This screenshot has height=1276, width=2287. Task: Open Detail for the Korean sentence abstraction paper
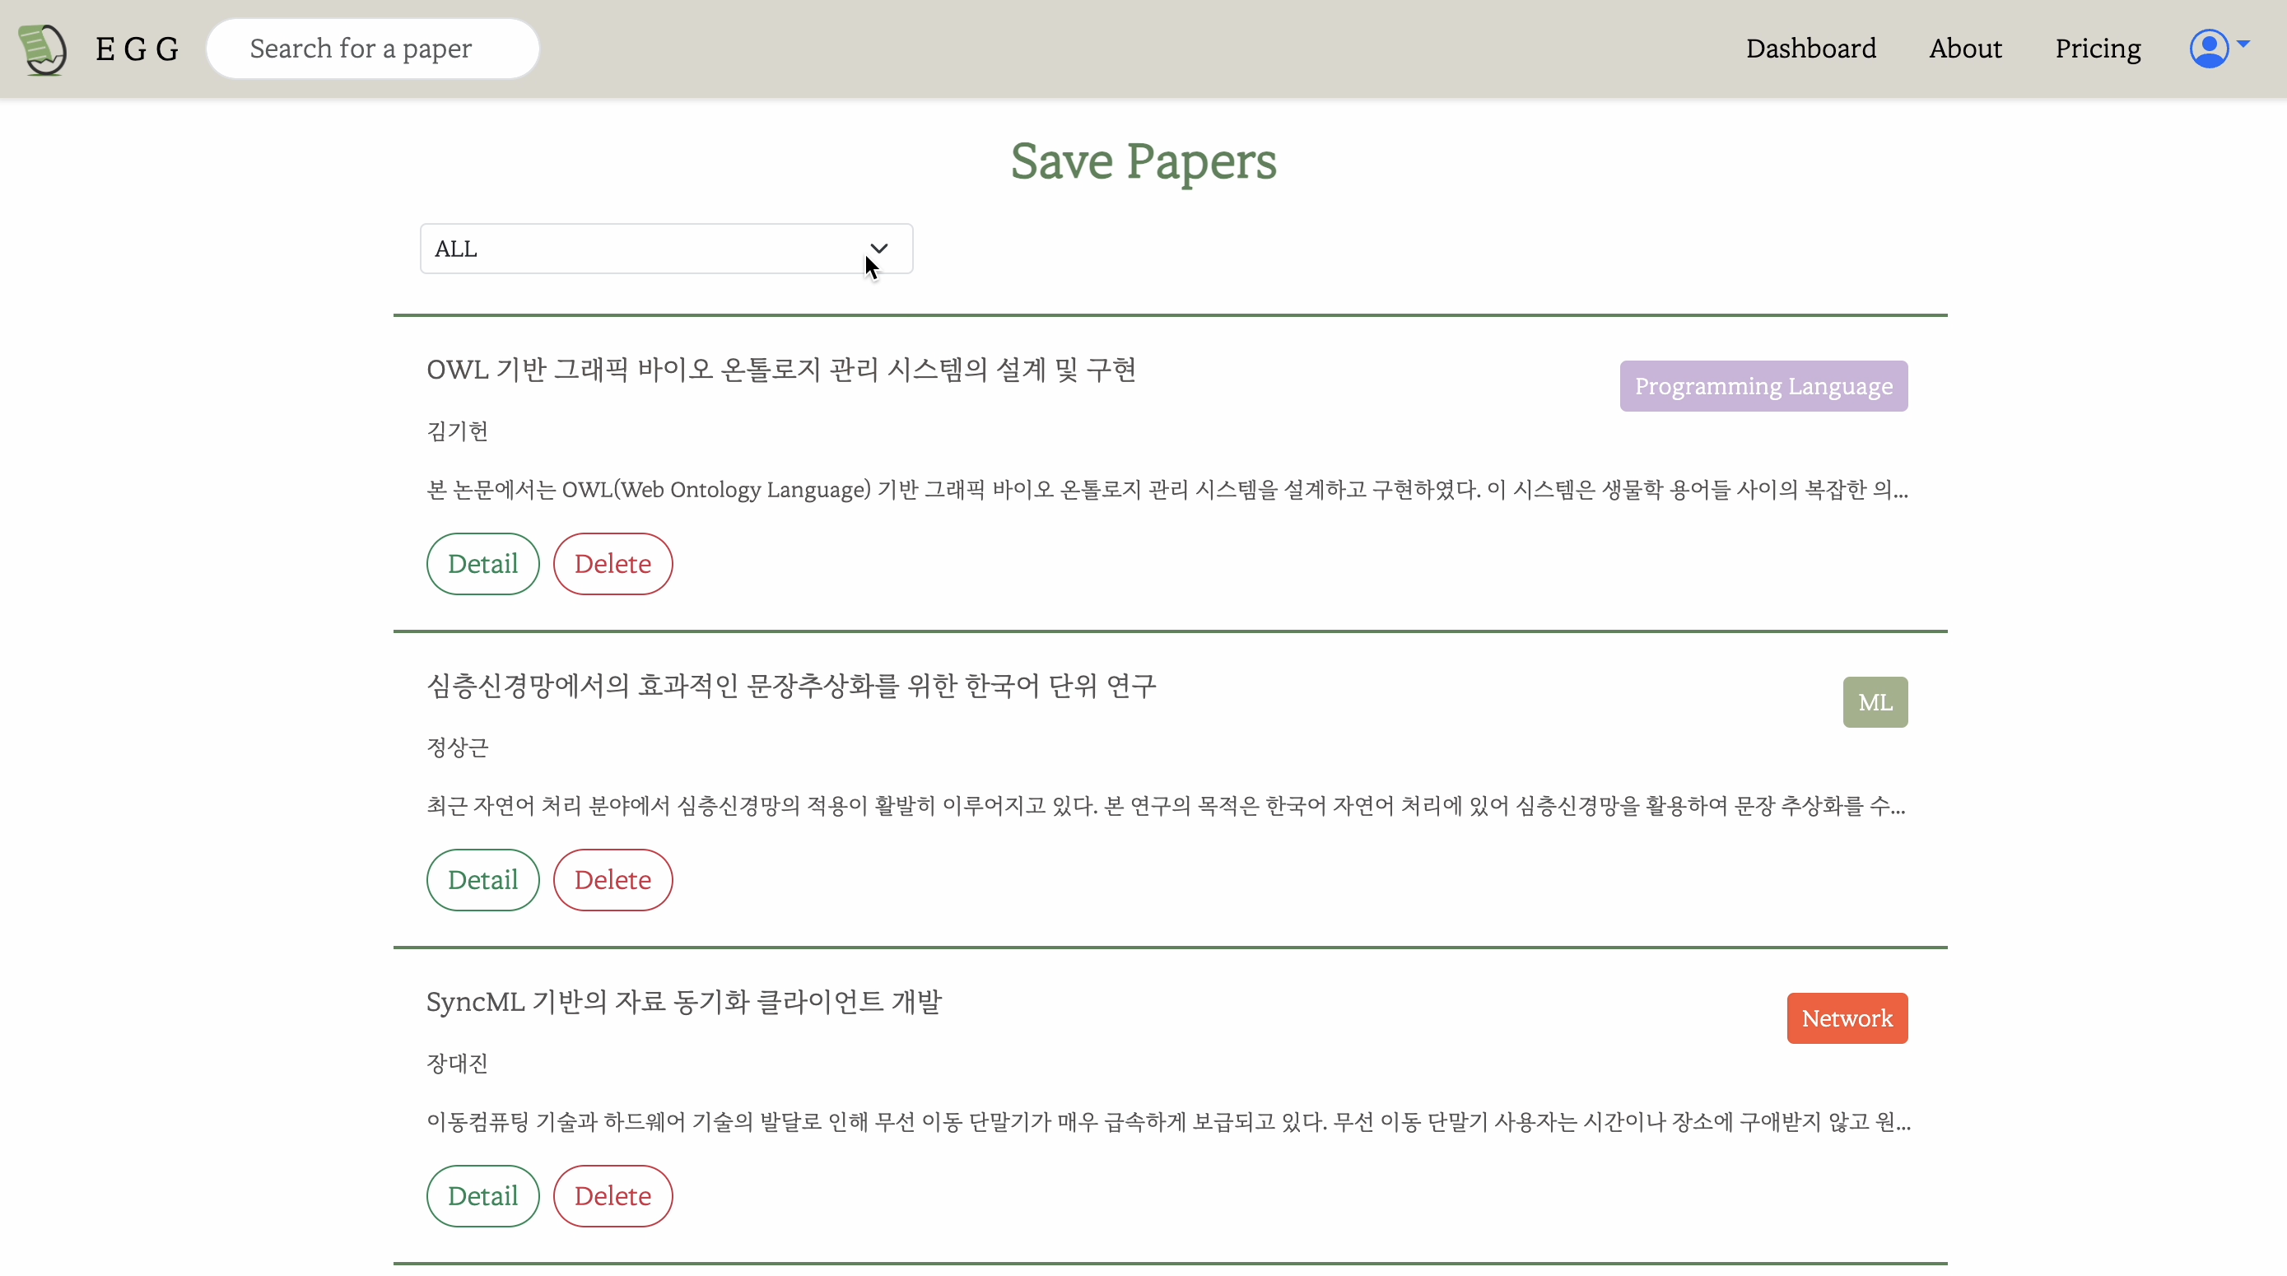coord(482,879)
